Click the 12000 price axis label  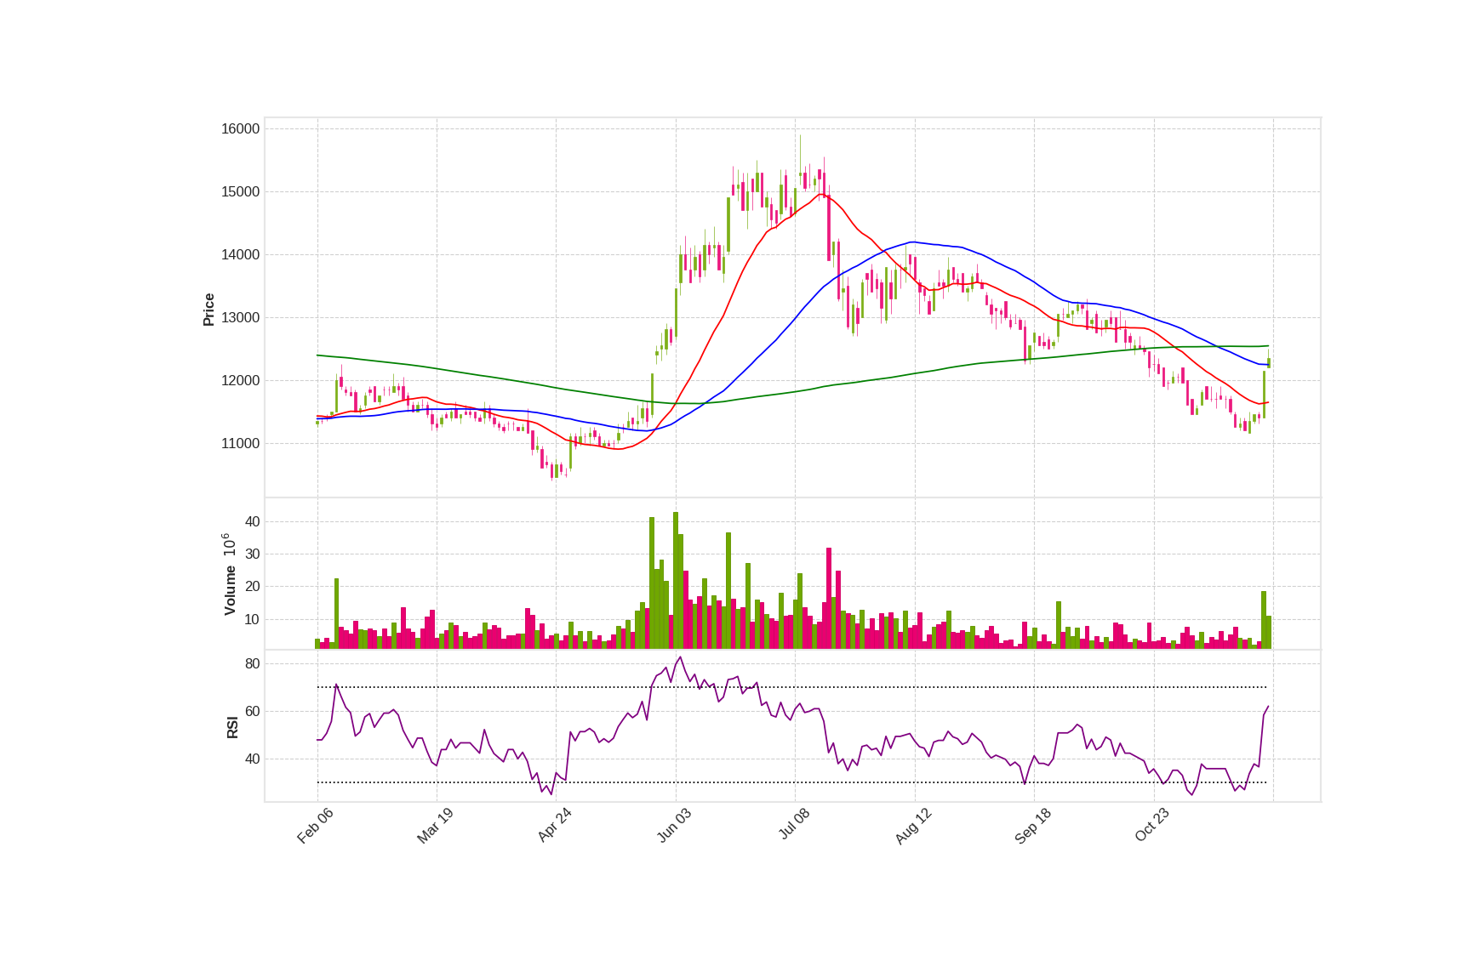tap(240, 381)
